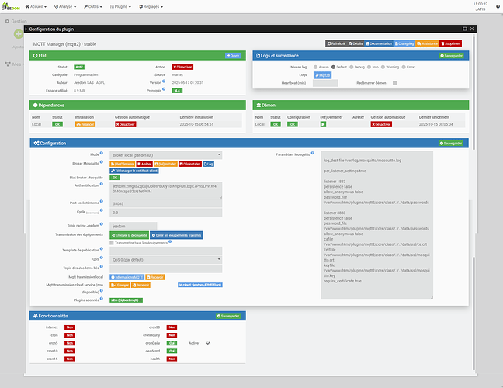Click the Supprimer plugin button
503x388 pixels.
click(451, 43)
